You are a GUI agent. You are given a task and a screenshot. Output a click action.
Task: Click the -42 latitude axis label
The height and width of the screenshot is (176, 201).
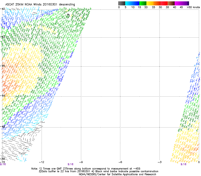(2, 37)
